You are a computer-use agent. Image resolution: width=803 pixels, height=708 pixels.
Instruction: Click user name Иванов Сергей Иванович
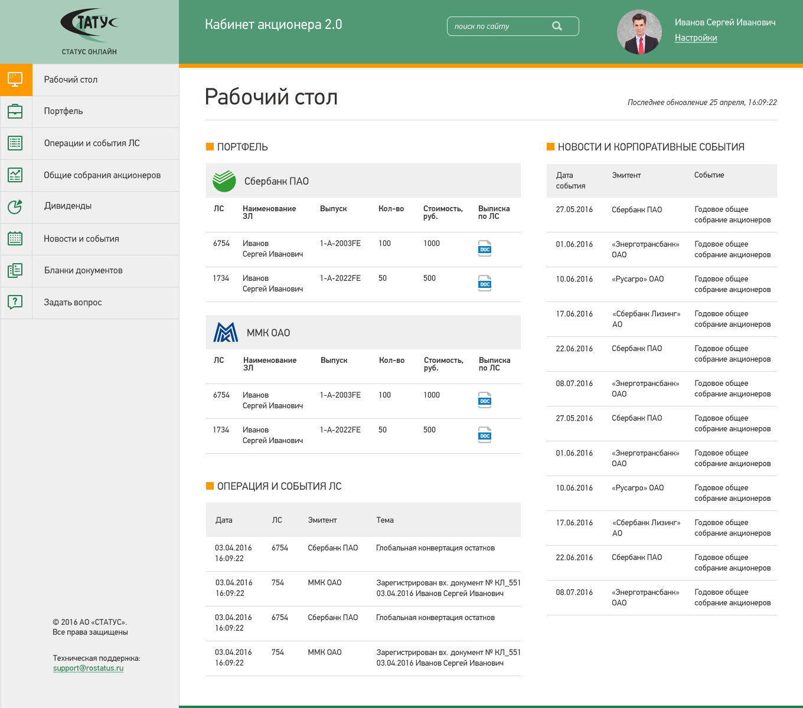point(725,22)
